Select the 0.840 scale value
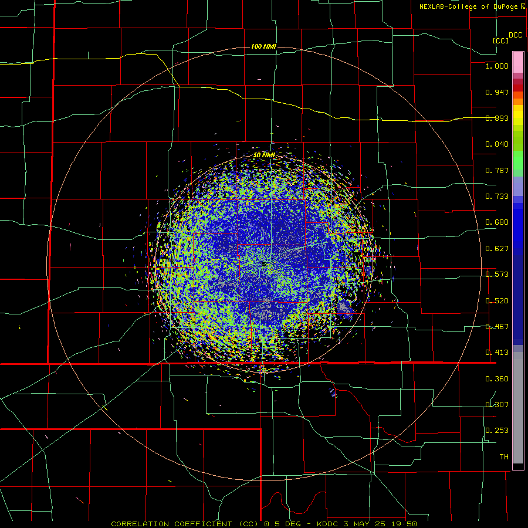Viewport: 528px width, 528px height. click(x=497, y=144)
